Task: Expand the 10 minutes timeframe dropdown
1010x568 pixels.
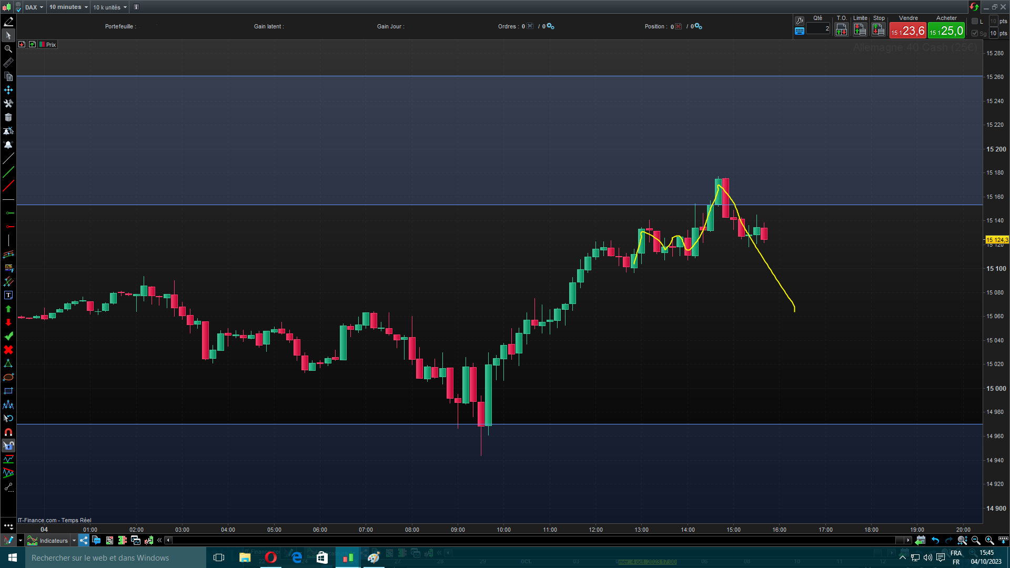Action: [68, 7]
